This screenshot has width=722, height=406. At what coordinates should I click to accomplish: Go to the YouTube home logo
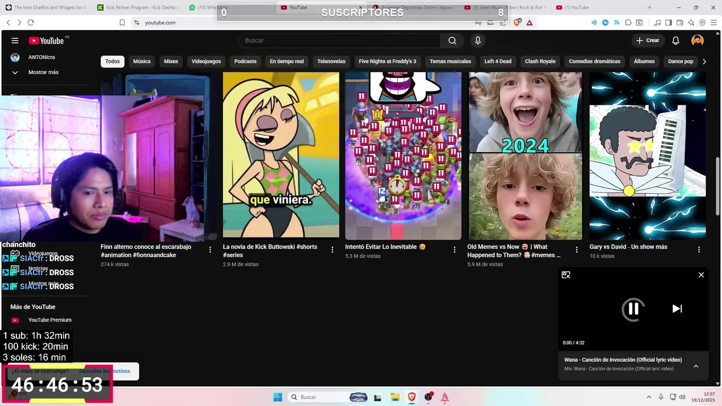click(47, 41)
